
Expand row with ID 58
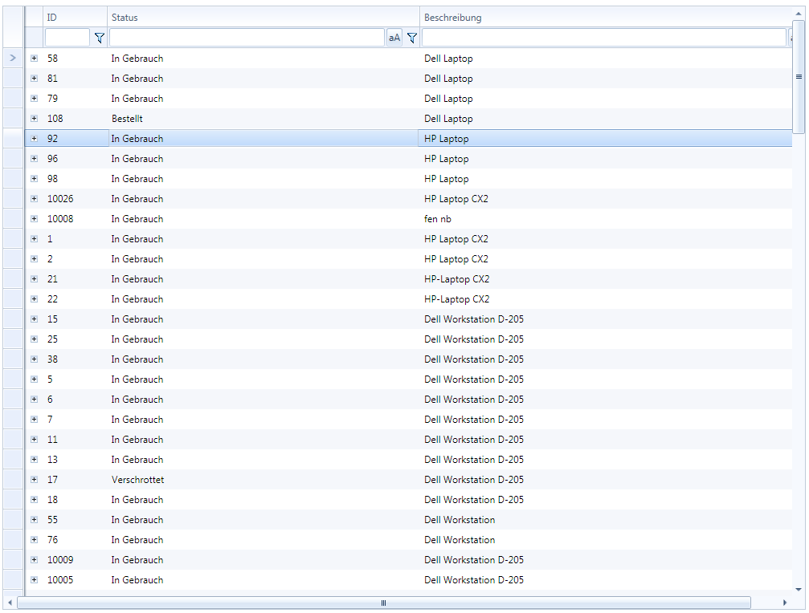click(34, 59)
